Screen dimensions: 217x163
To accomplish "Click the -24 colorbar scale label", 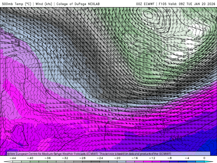I will [100, 158].
